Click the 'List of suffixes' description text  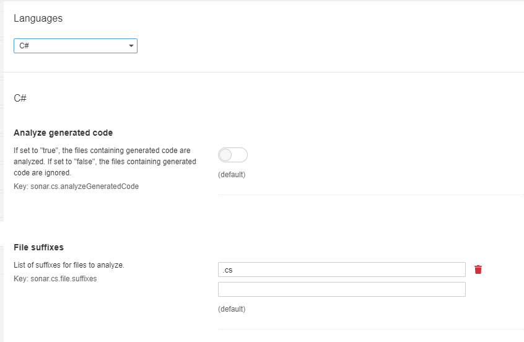click(69, 265)
